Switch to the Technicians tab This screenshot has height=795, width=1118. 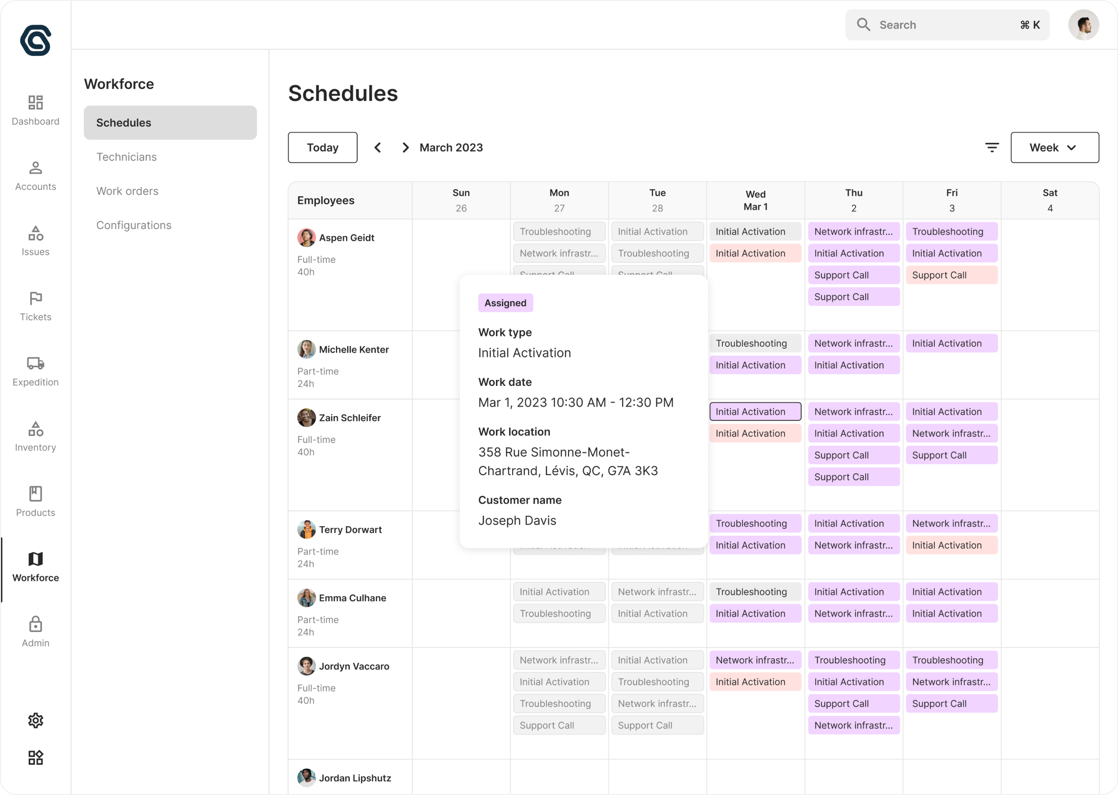click(x=127, y=157)
